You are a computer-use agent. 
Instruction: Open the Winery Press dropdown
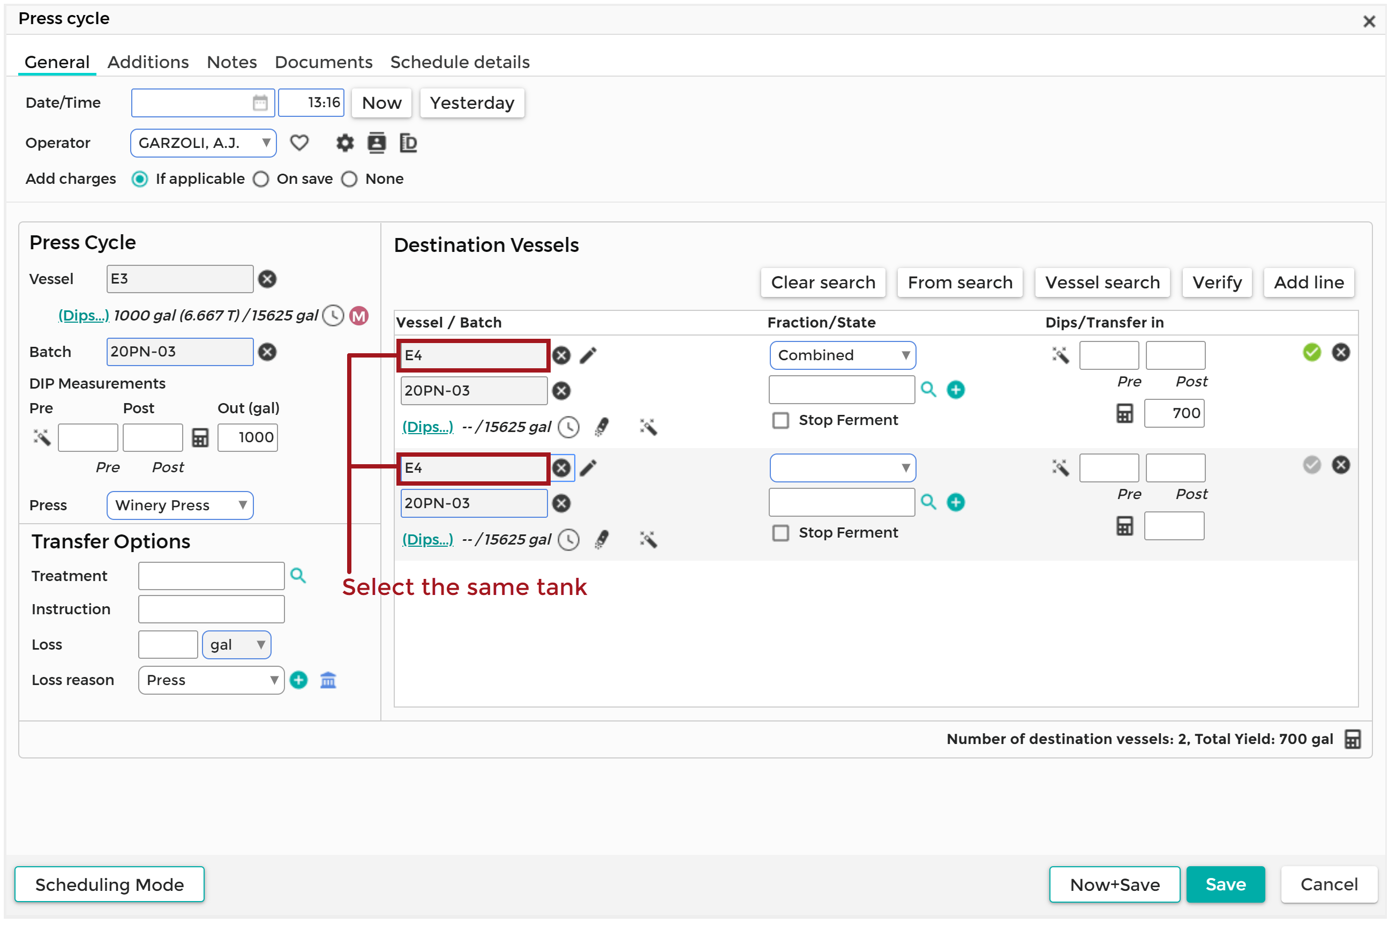click(180, 505)
